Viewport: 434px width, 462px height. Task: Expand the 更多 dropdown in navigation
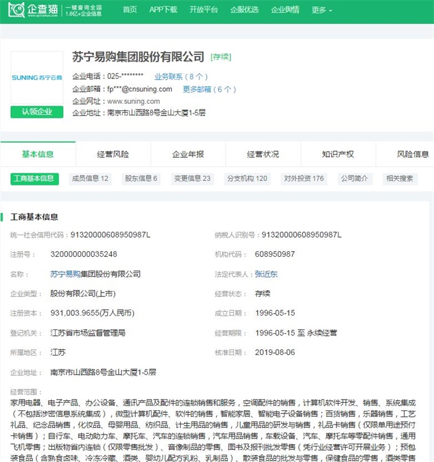(322, 10)
